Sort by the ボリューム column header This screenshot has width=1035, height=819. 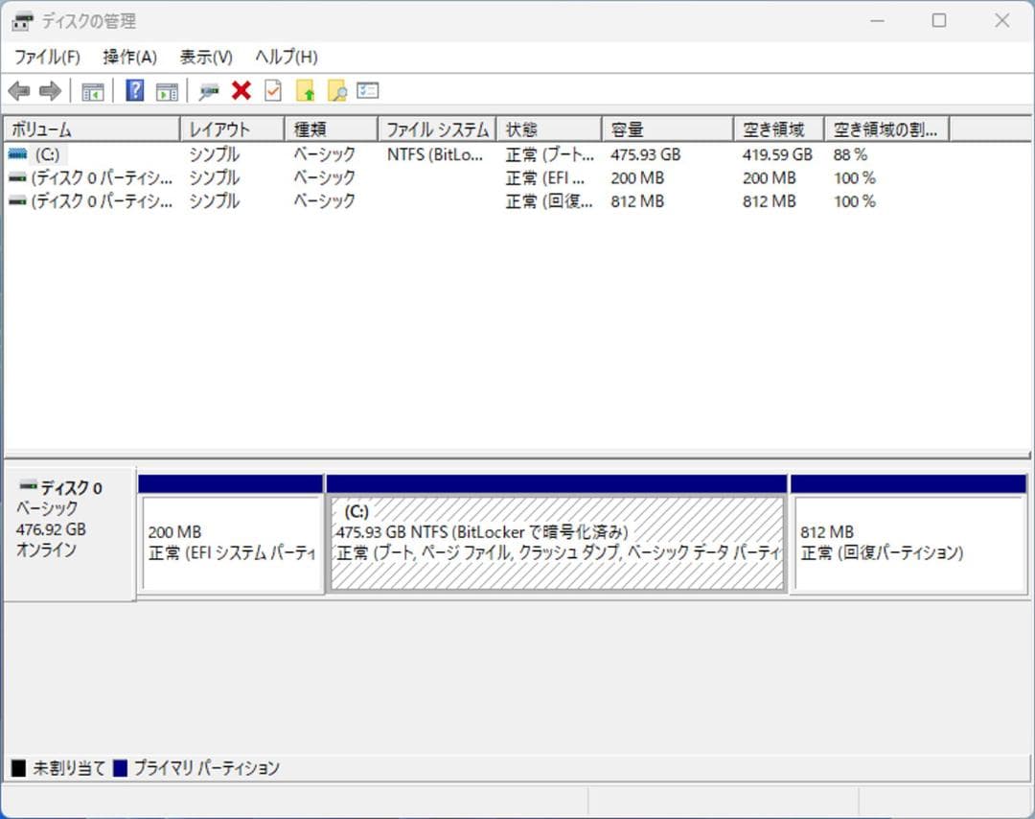[92, 129]
